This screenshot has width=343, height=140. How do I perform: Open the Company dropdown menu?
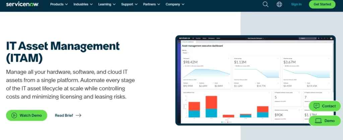[x=175, y=4]
